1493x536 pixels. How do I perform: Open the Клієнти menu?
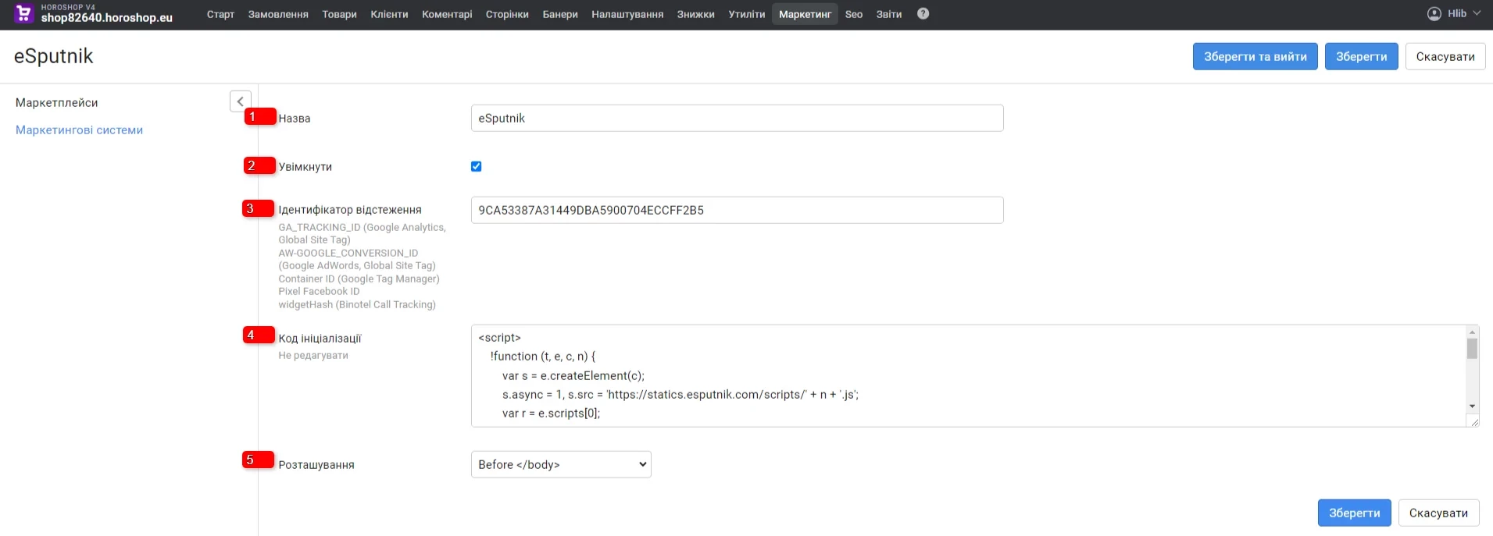coord(389,15)
